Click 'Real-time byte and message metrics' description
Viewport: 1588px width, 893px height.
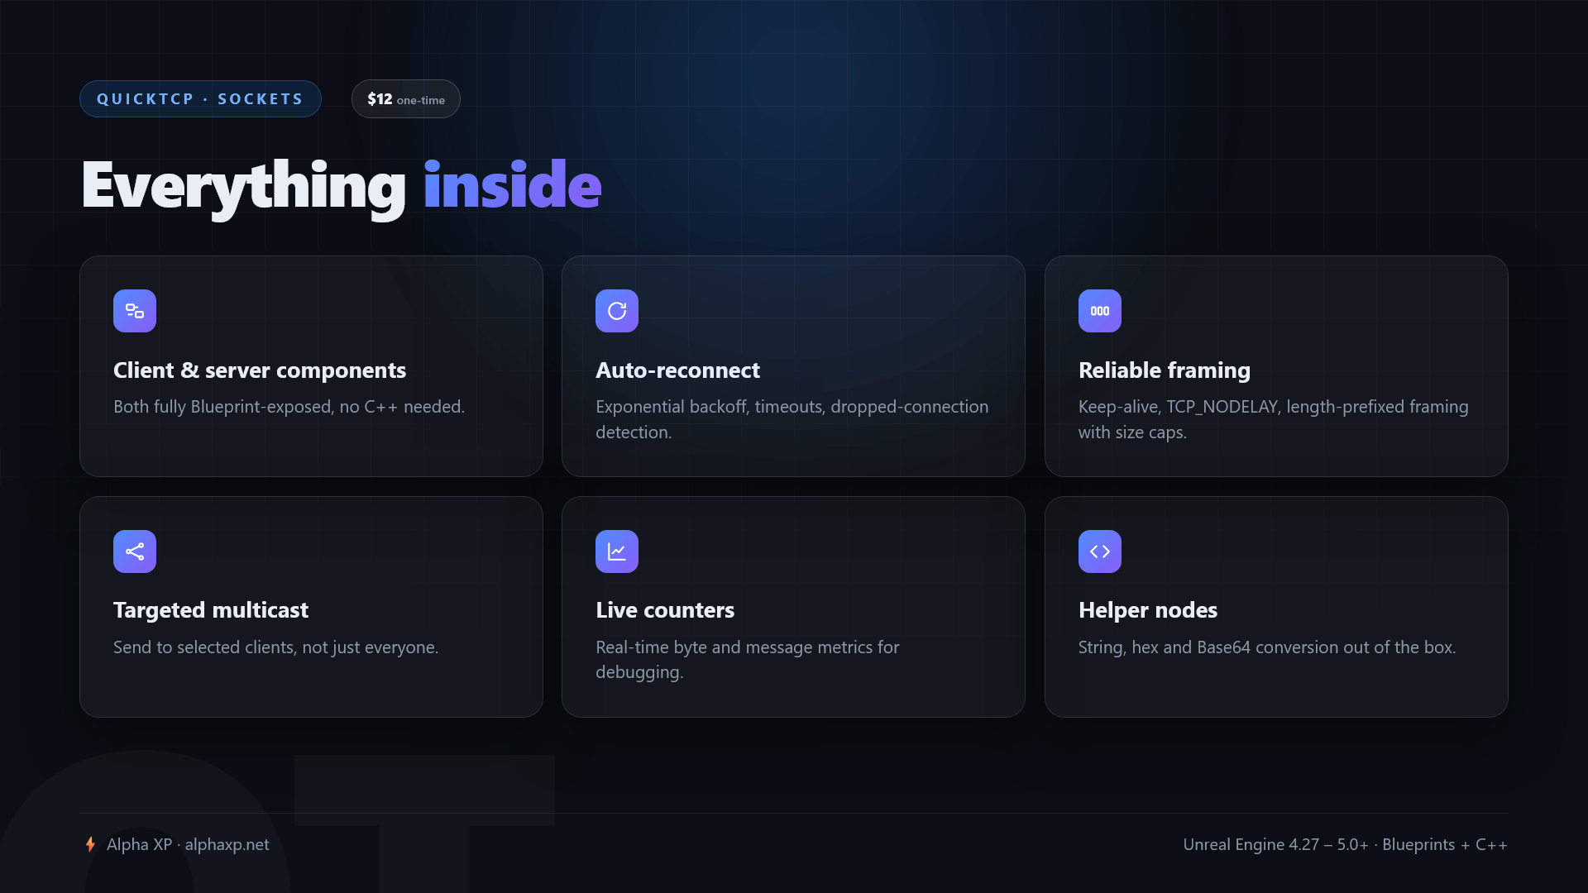point(748,660)
